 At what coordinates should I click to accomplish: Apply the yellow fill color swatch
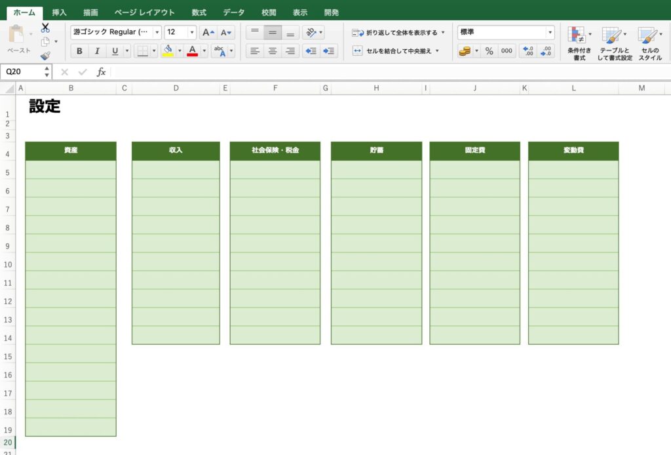(168, 50)
